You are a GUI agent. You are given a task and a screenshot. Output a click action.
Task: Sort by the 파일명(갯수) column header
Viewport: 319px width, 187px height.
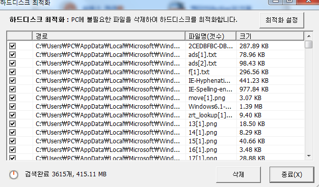pyautogui.click(x=211, y=36)
